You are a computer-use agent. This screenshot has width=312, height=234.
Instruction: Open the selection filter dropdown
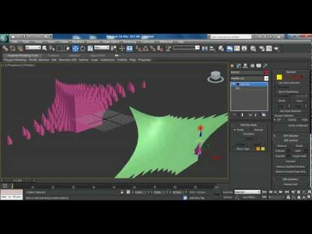pos(33,47)
